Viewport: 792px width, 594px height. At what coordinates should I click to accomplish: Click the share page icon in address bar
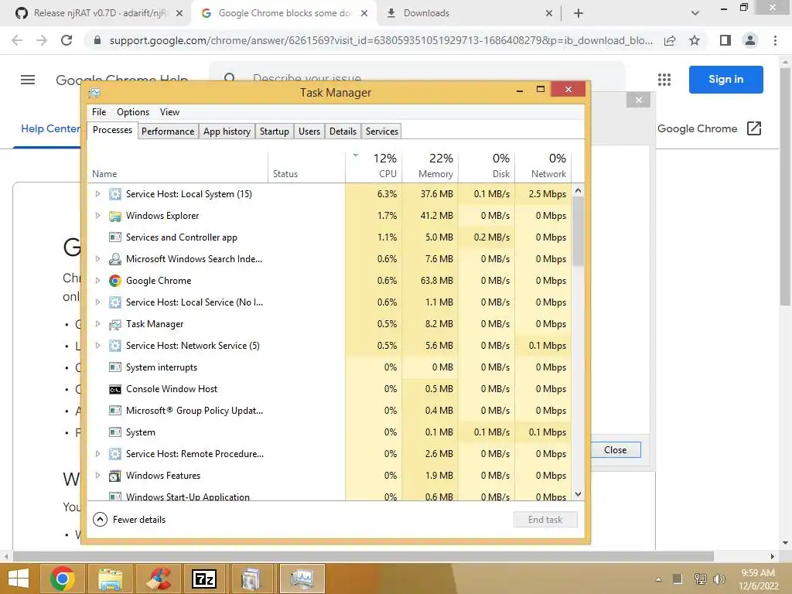pos(670,40)
